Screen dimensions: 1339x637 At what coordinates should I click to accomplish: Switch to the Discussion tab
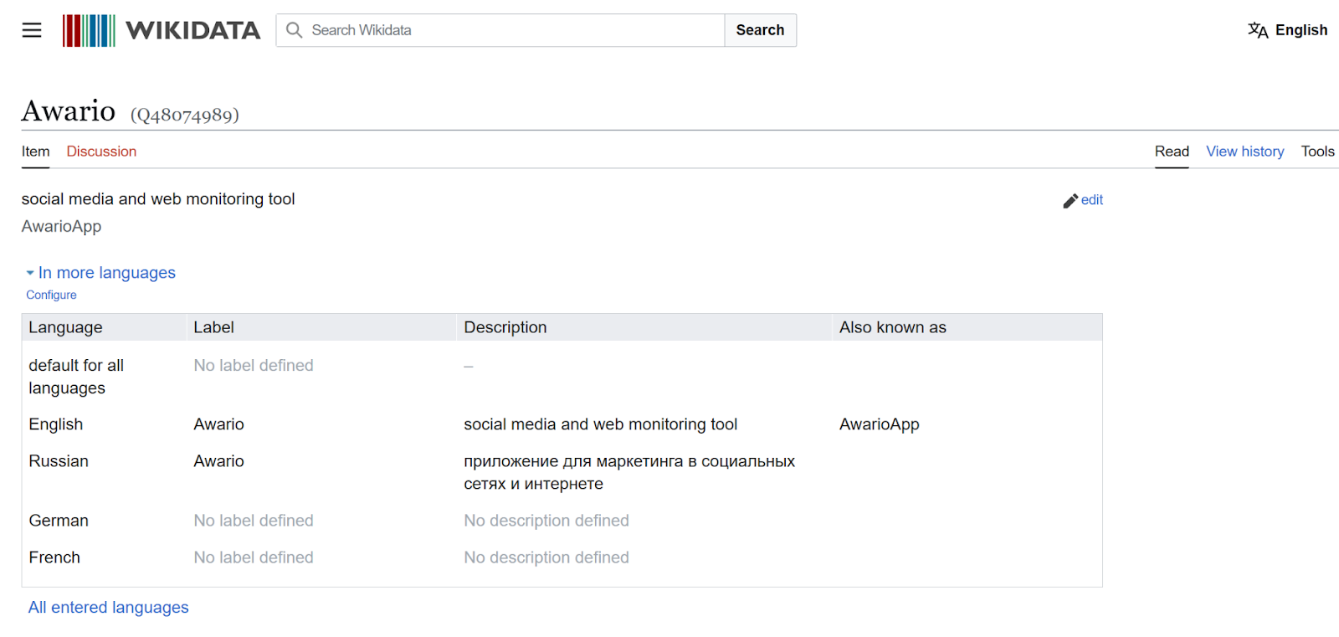pyautogui.click(x=101, y=152)
